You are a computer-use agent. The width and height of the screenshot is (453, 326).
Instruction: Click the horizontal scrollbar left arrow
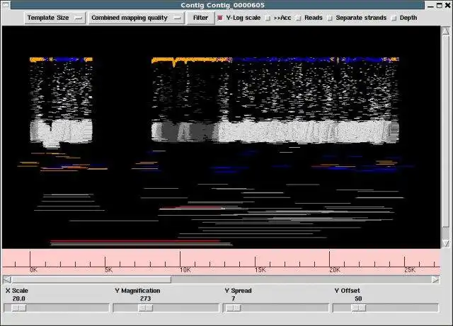click(6, 279)
